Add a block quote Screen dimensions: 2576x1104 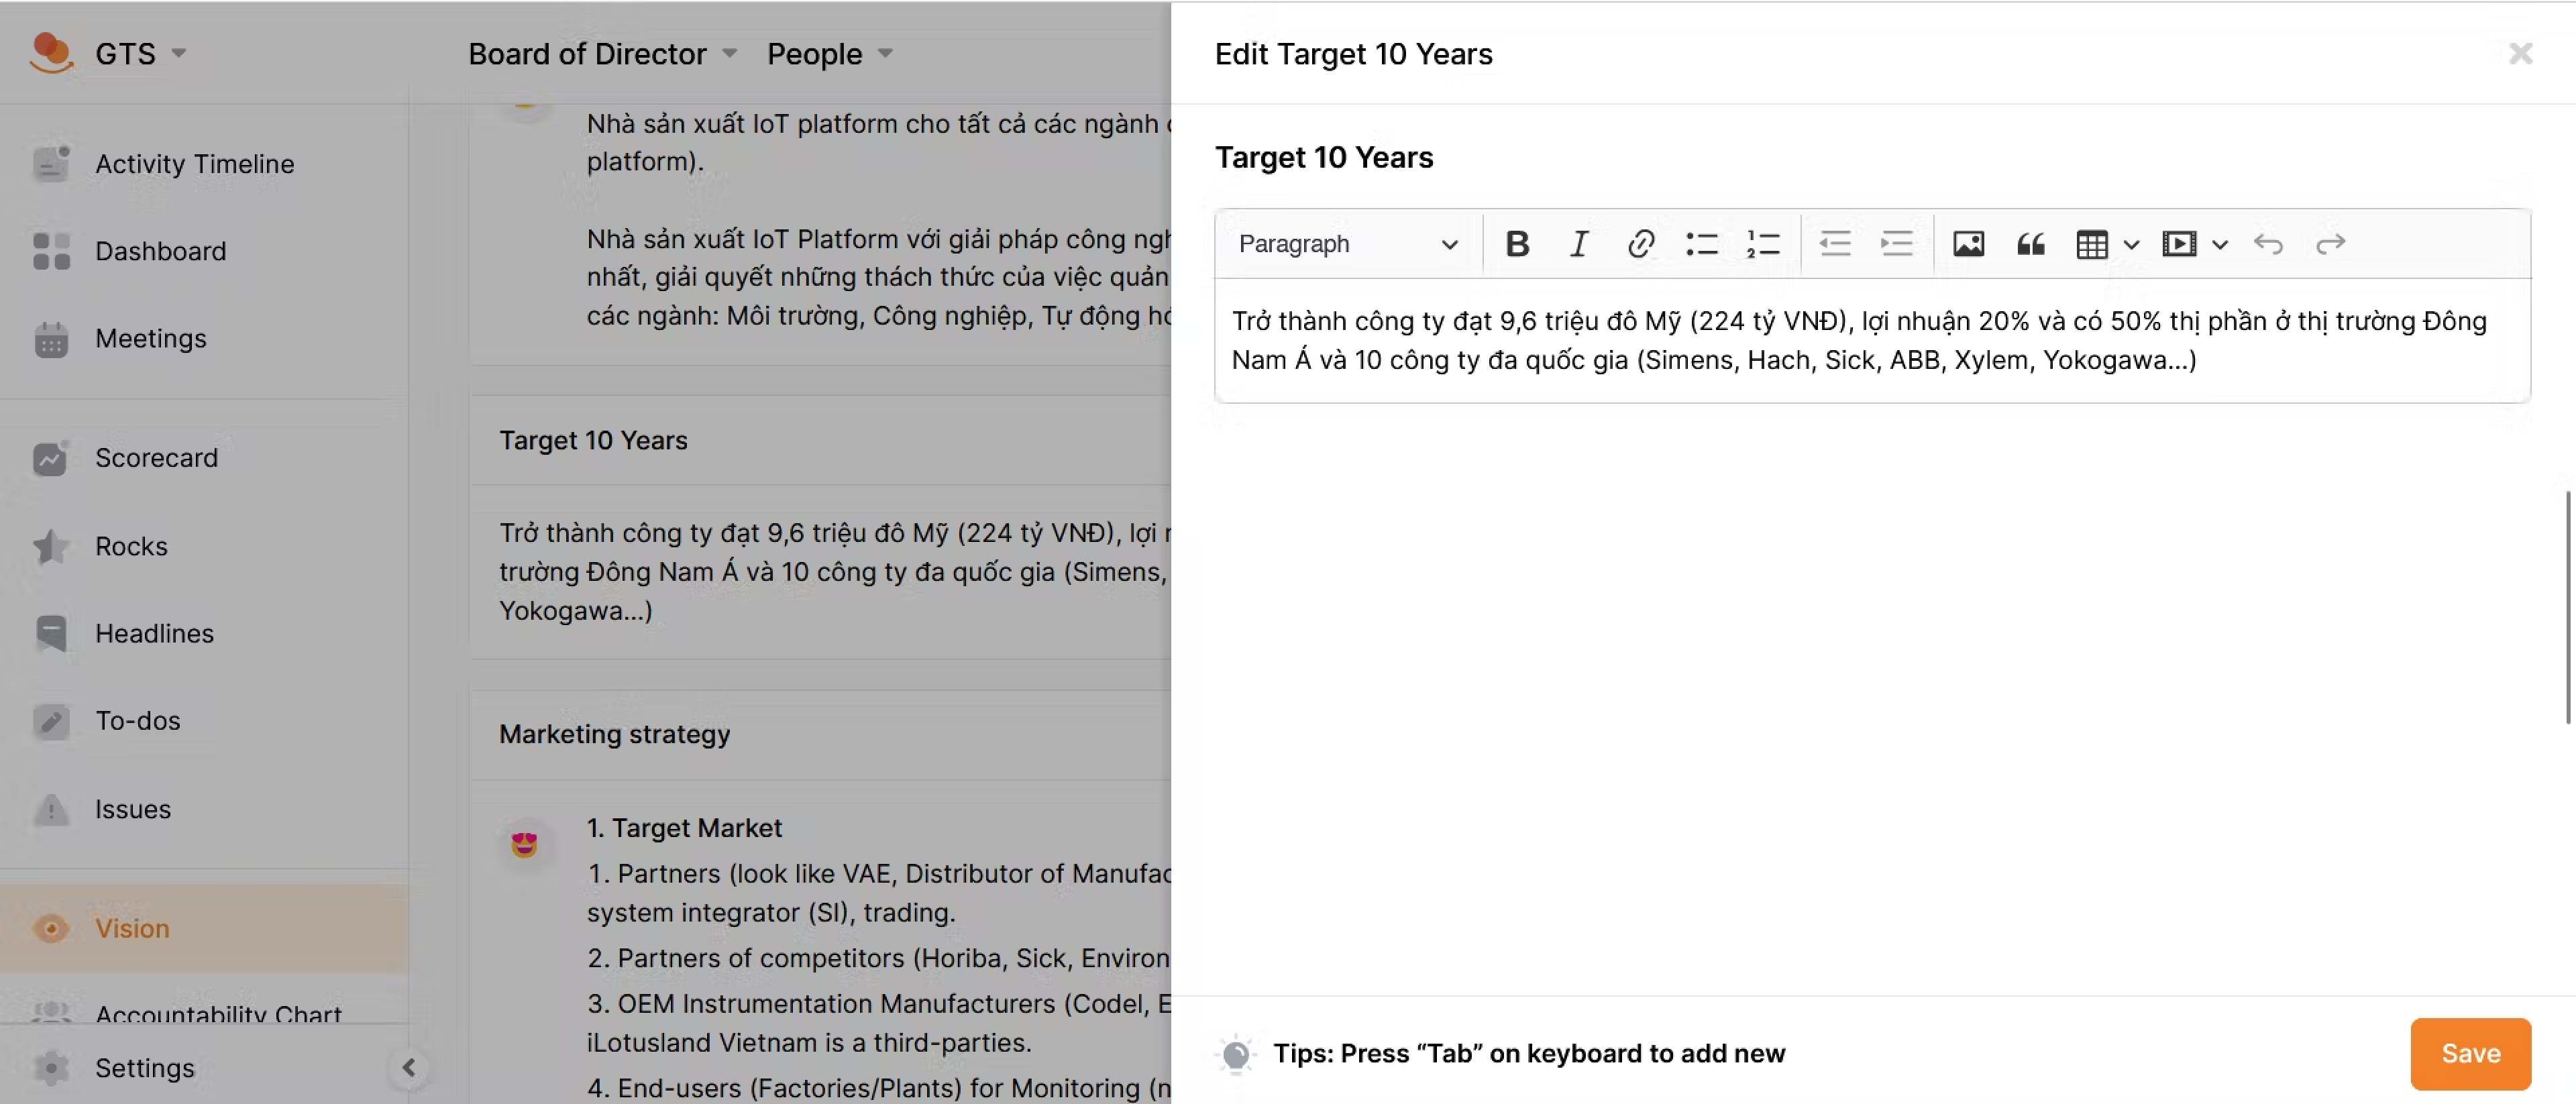coord(2030,244)
